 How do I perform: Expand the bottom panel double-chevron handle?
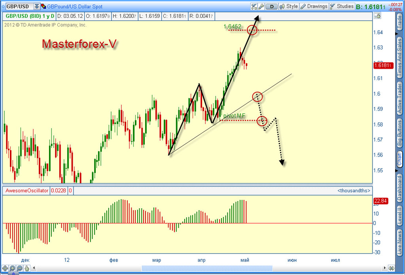[13, 273]
